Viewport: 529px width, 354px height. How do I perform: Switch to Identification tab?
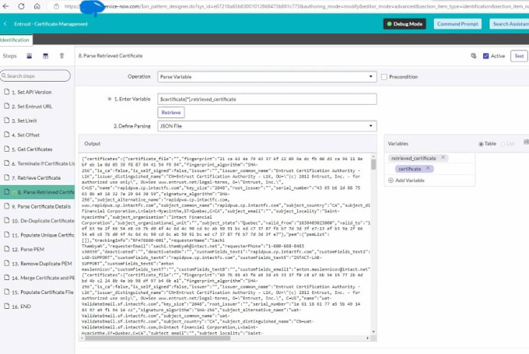(15, 40)
